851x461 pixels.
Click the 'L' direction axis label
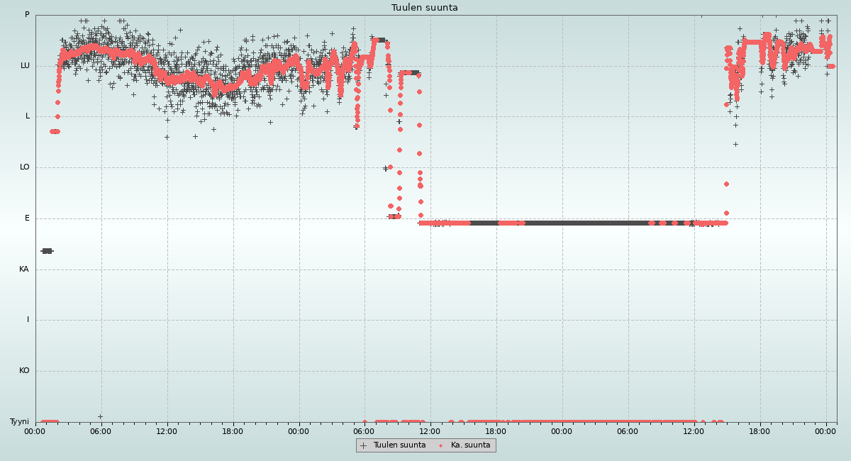pos(28,116)
